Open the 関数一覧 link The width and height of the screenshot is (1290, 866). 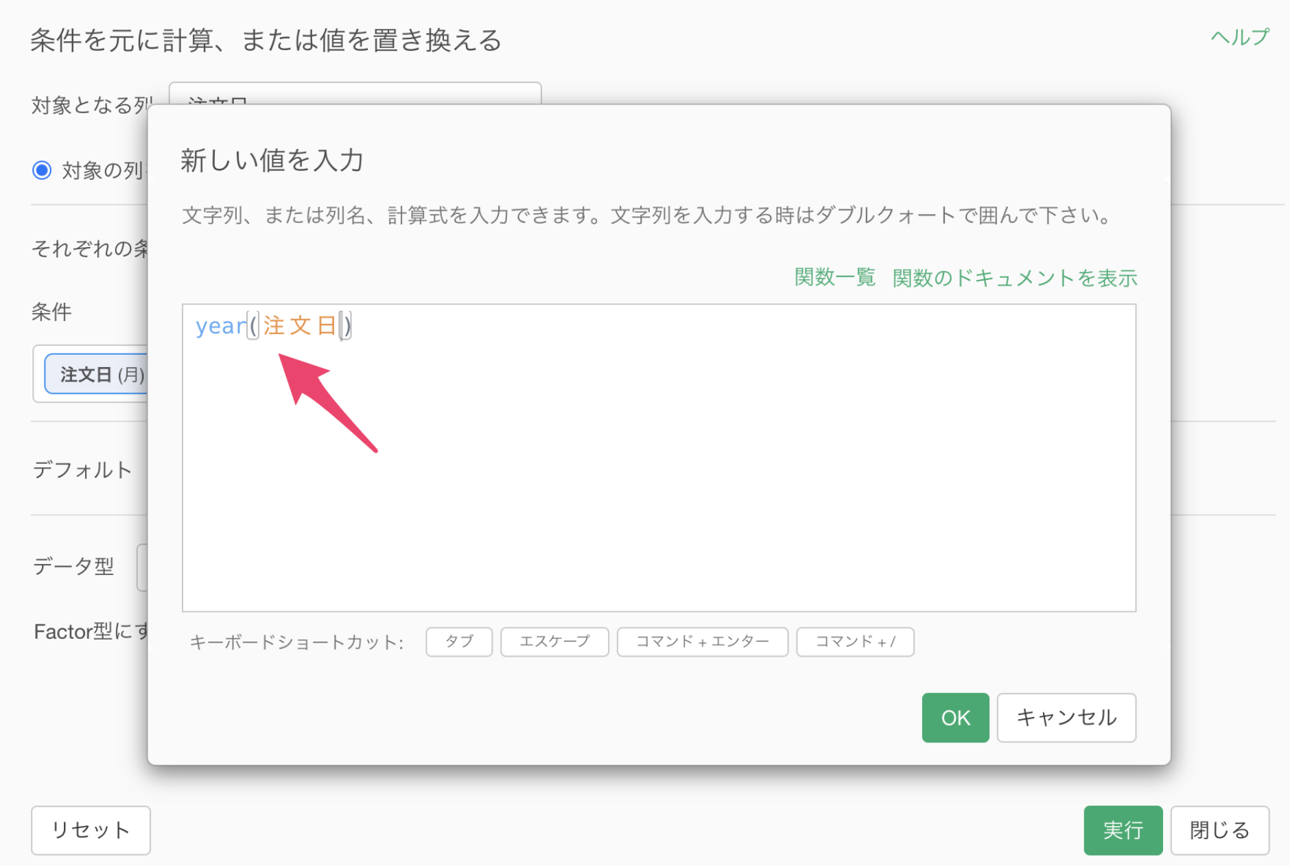click(x=834, y=277)
